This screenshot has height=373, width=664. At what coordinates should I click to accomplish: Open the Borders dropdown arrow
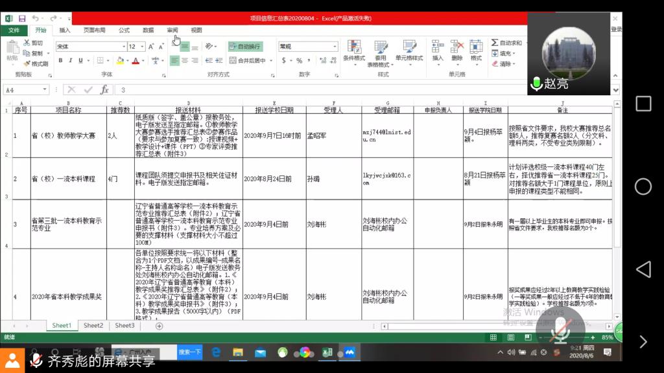point(108,60)
